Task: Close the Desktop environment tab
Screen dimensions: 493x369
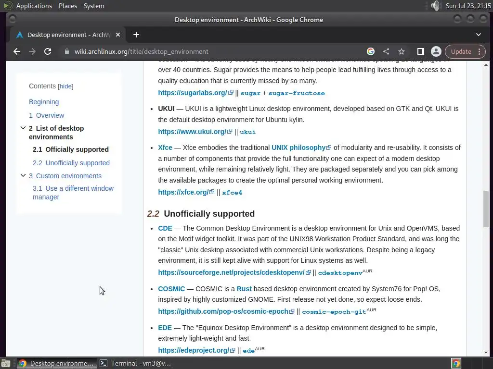Action: point(118,35)
